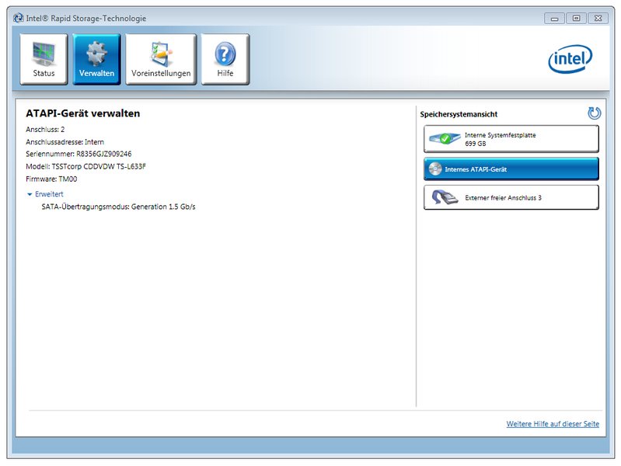Maximize the Intel Rapid Storage window
The height and width of the screenshot is (466, 621).
[x=576, y=18]
